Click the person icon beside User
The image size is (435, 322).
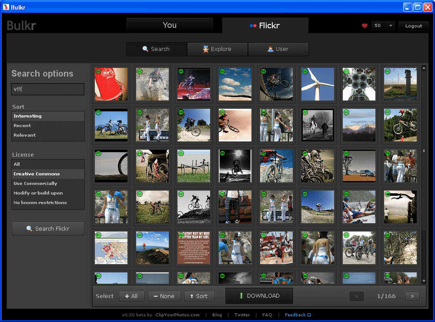(x=271, y=49)
